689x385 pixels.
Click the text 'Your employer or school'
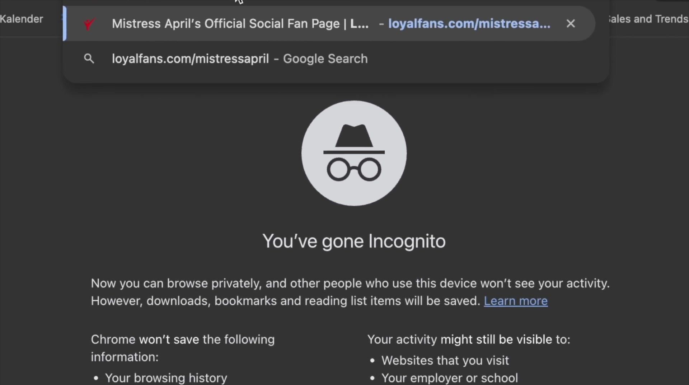[x=450, y=378]
